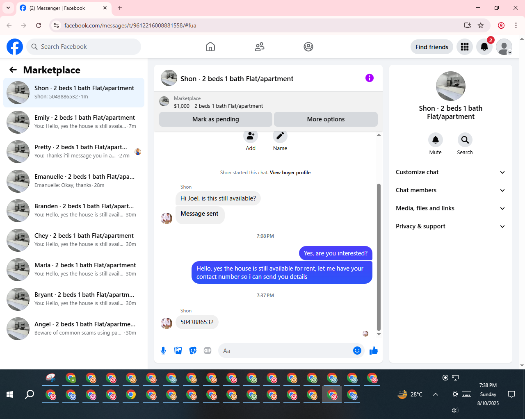Open the emoji picker smiley
The image size is (525, 419).
(x=357, y=351)
